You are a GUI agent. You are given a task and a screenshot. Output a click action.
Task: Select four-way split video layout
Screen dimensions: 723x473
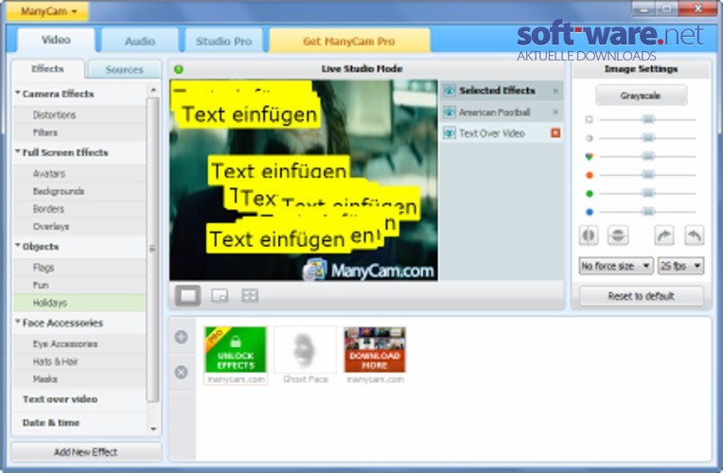[250, 295]
